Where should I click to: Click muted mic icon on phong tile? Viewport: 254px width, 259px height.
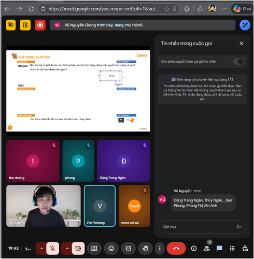[x=89, y=146]
